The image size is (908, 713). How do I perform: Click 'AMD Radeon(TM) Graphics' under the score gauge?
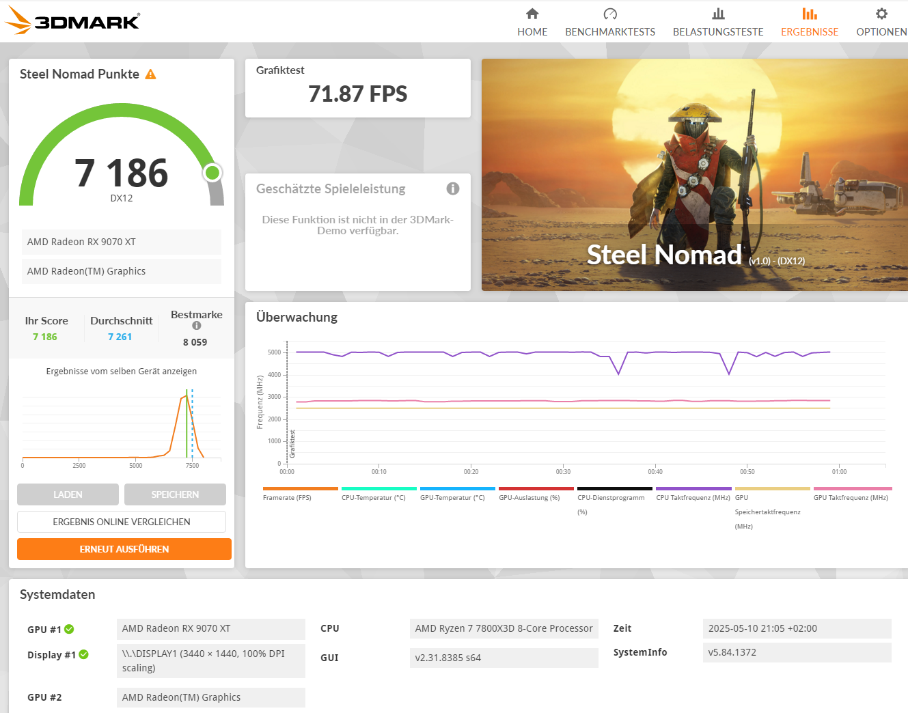(122, 271)
